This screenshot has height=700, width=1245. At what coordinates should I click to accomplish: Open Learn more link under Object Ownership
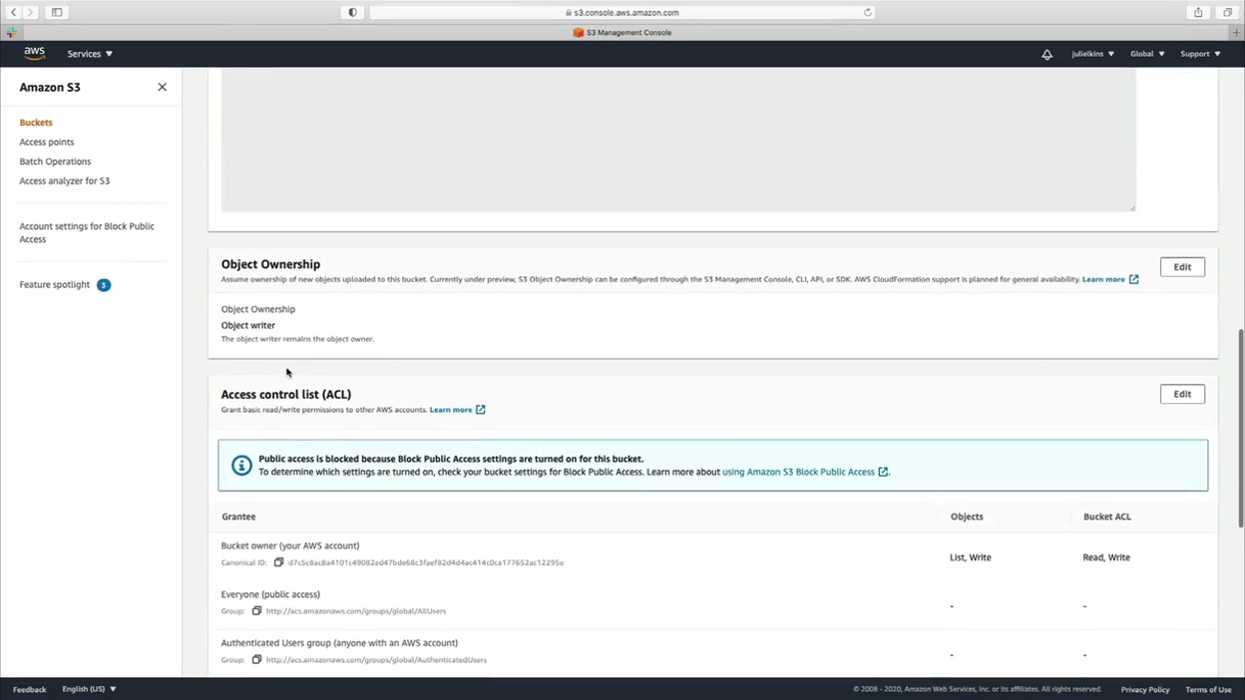click(x=1103, y=279)
